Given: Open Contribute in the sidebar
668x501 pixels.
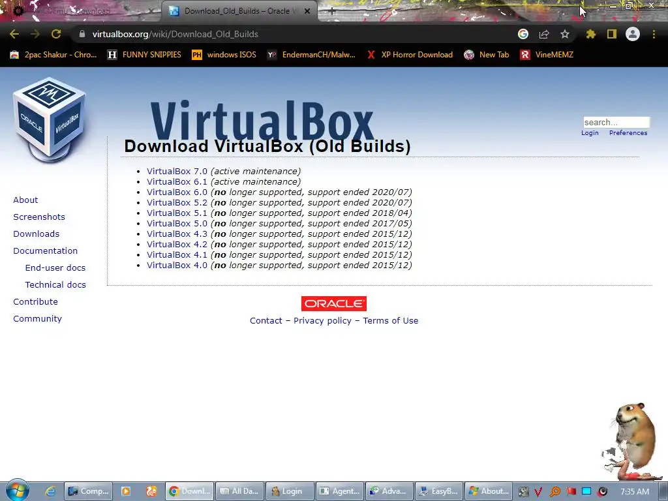Looking at the screenshot, I should tap(35, 301).
